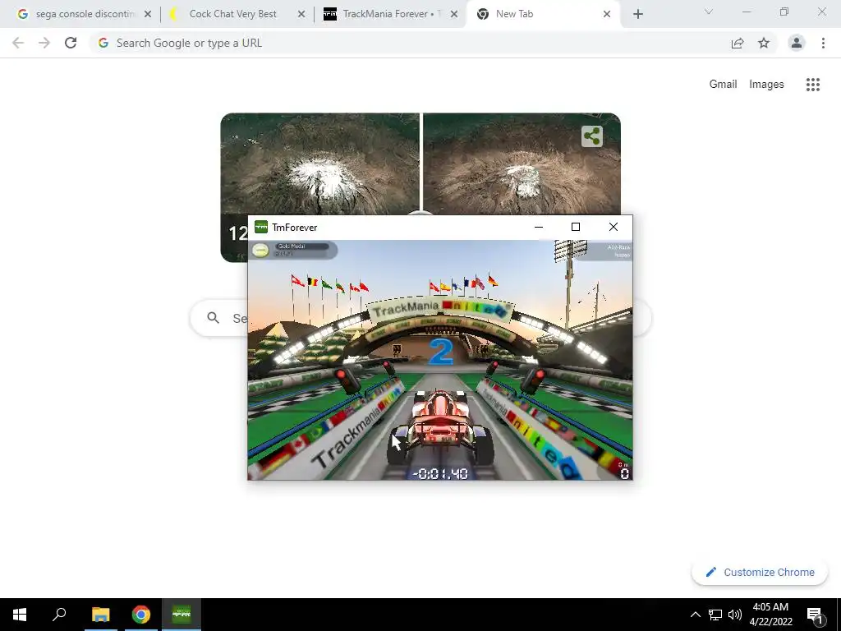Close the New Tab tab

coord(607,14)
